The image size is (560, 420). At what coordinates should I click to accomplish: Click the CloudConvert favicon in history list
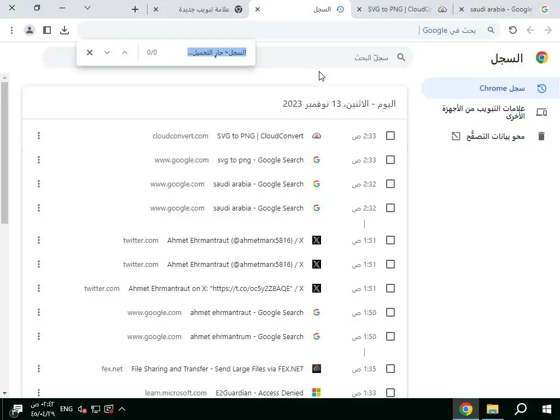click(x=317, y=136)
